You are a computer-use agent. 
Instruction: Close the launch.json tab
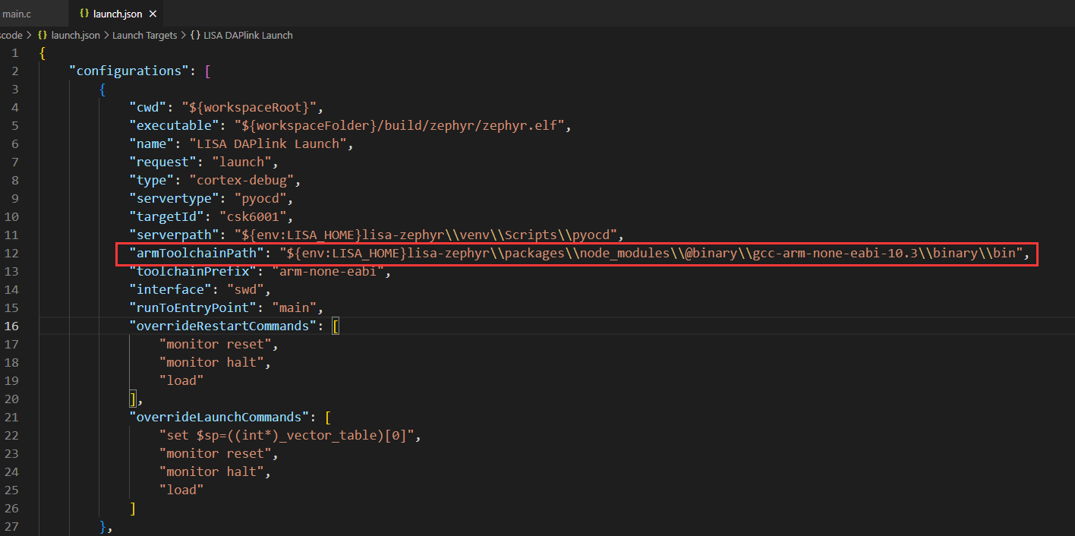click(x=153, y=13)
